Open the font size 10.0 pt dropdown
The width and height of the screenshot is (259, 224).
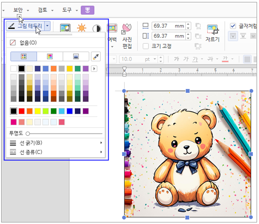pyautogui.click(x=155, y=59)
